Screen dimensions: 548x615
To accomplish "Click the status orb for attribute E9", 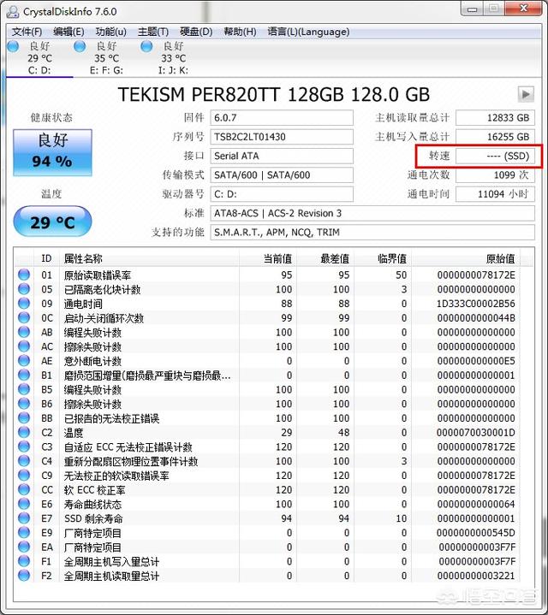I will click(24, 532).
